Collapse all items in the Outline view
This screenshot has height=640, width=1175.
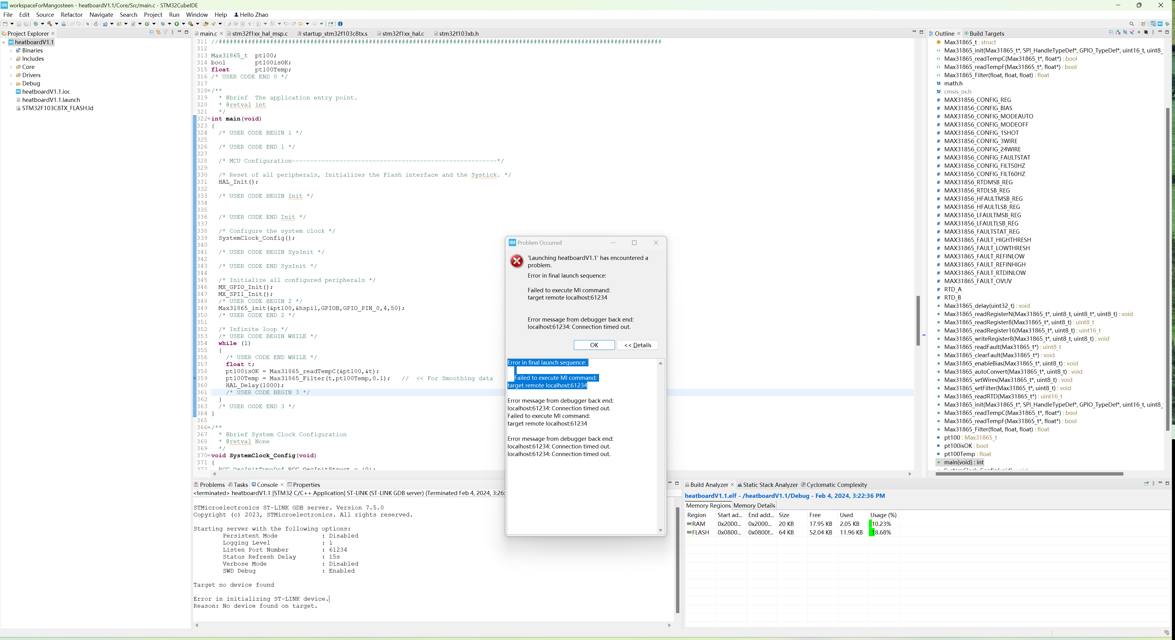click(1112, 33)
